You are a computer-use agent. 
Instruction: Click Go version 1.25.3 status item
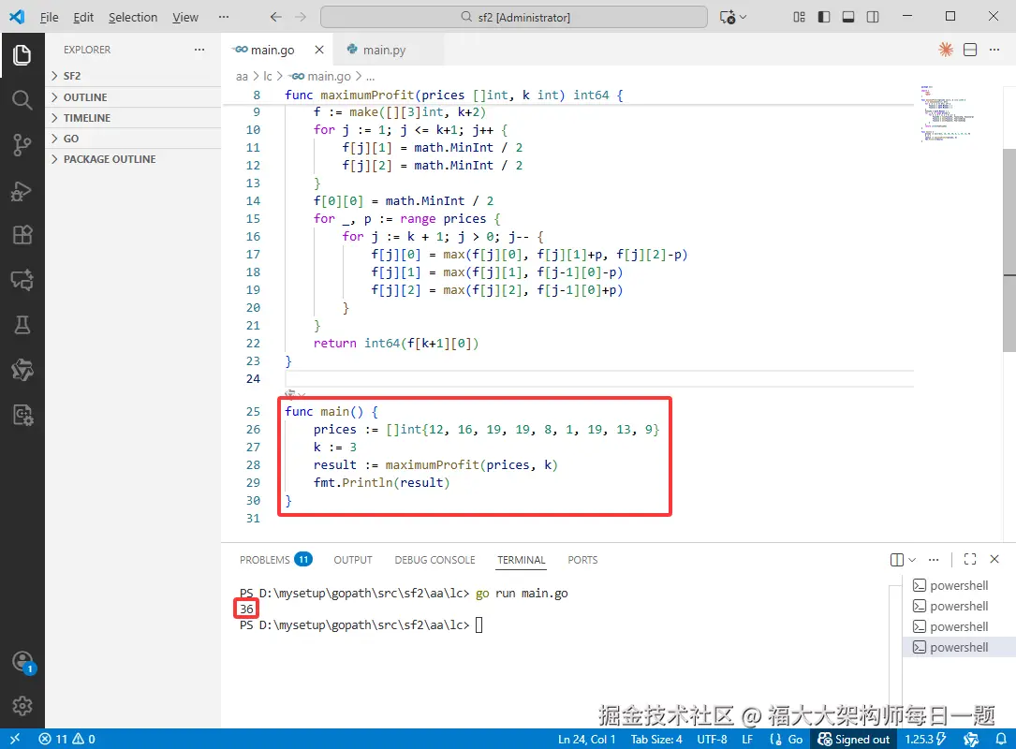[925, 740]
